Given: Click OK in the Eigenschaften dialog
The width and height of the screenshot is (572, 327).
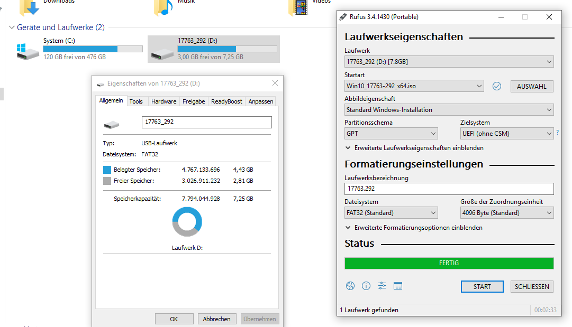Looking at the screenshot, I should (x=174, y=319).
